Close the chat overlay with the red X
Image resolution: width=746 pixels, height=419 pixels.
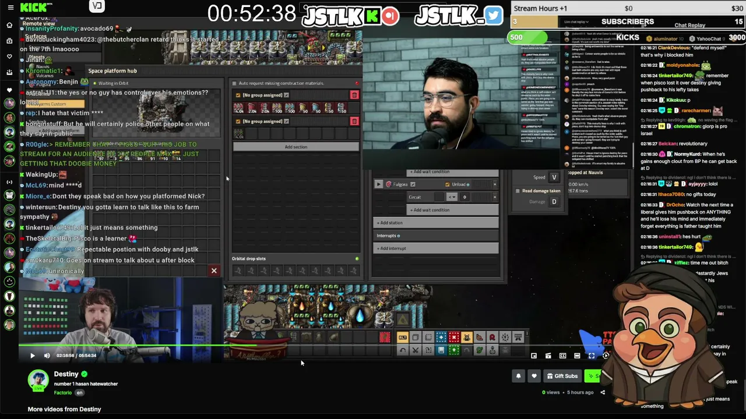(214, 271)
